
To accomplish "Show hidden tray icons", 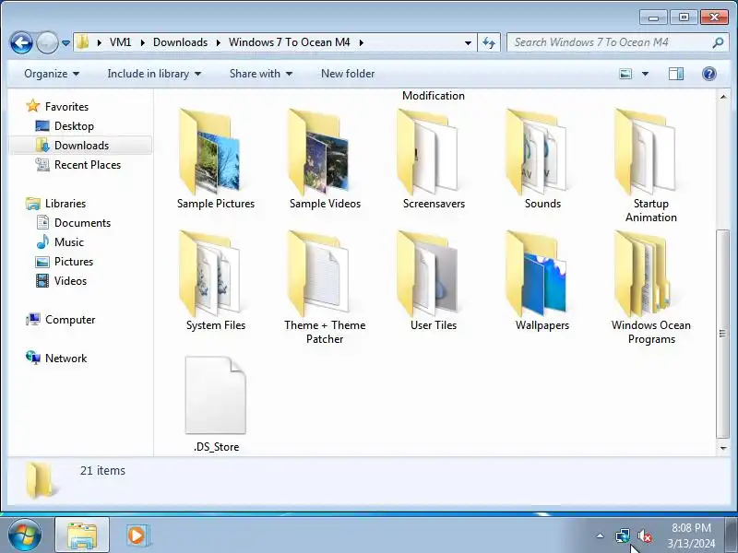I will coord(601,535).
